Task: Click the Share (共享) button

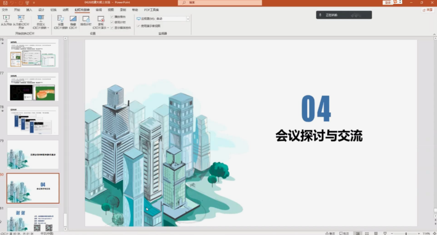Action: [428, 10]
